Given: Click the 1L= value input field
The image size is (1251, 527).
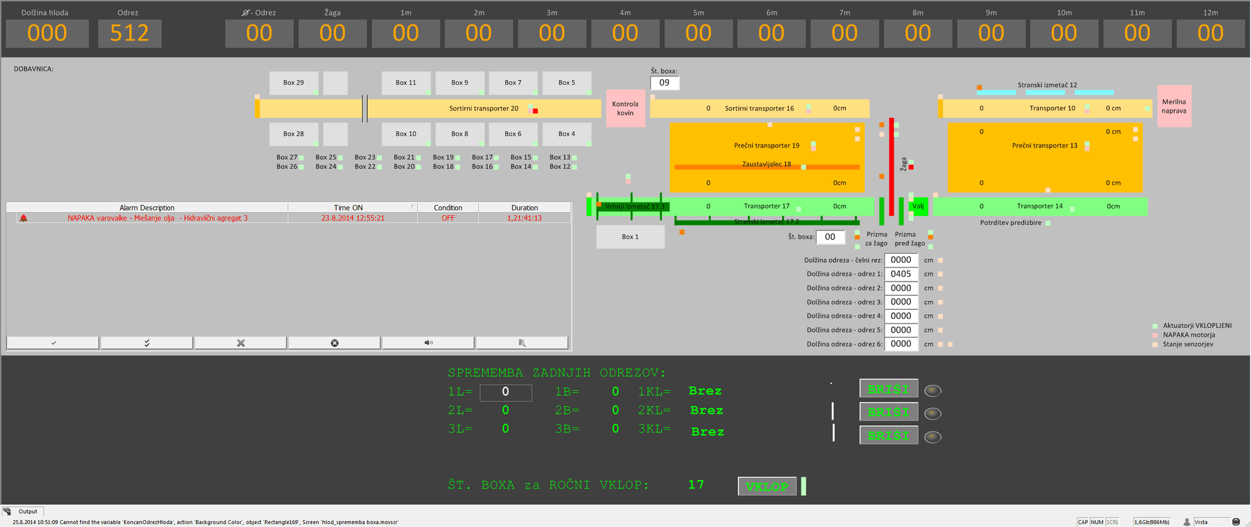Looking at the screenshot, I should [505, 392].
